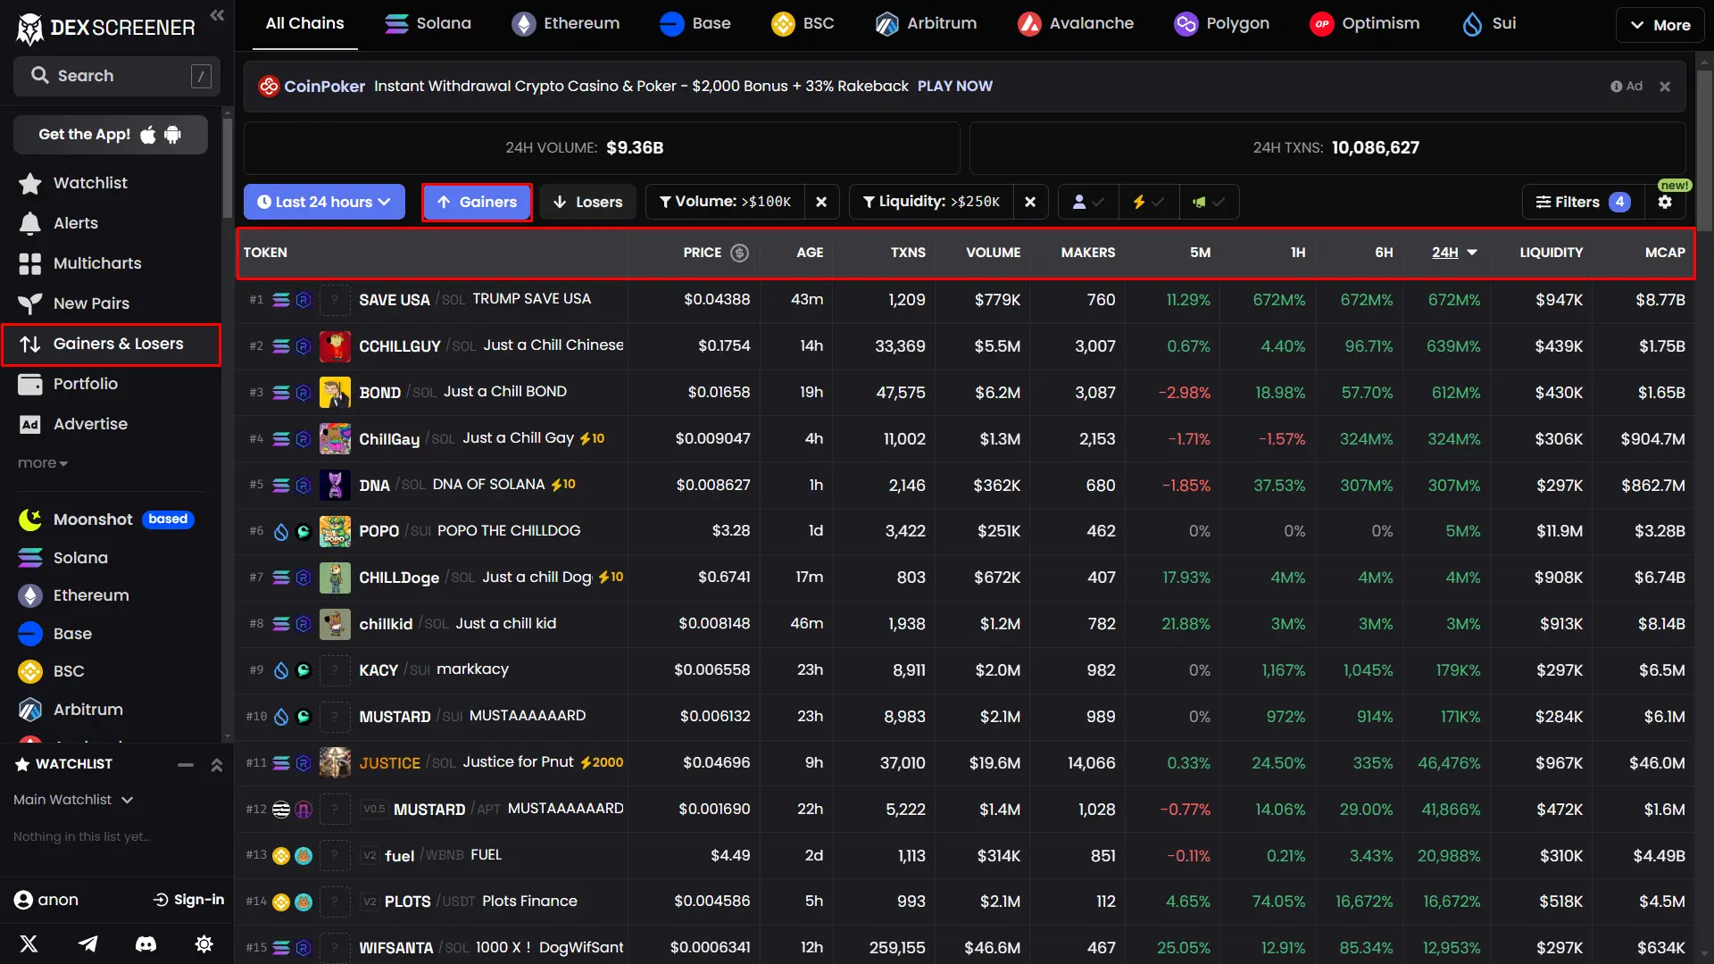This screenshot has height=964, width=1714.
Task: Sort by 24H column
Action: coord(1454,253)
